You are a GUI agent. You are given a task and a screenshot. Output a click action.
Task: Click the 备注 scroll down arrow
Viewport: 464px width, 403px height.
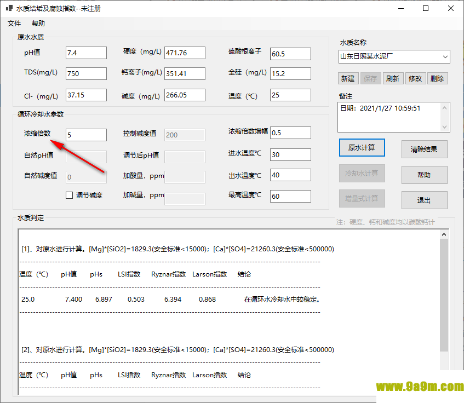click(444, 127)
